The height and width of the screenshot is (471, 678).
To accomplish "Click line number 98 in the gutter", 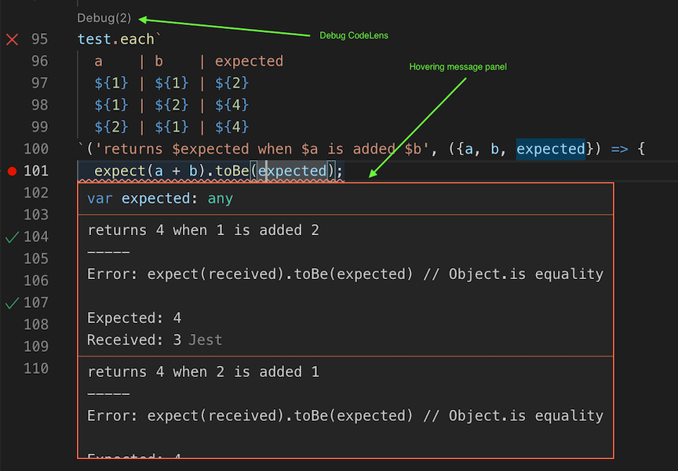I will point(39,105).
